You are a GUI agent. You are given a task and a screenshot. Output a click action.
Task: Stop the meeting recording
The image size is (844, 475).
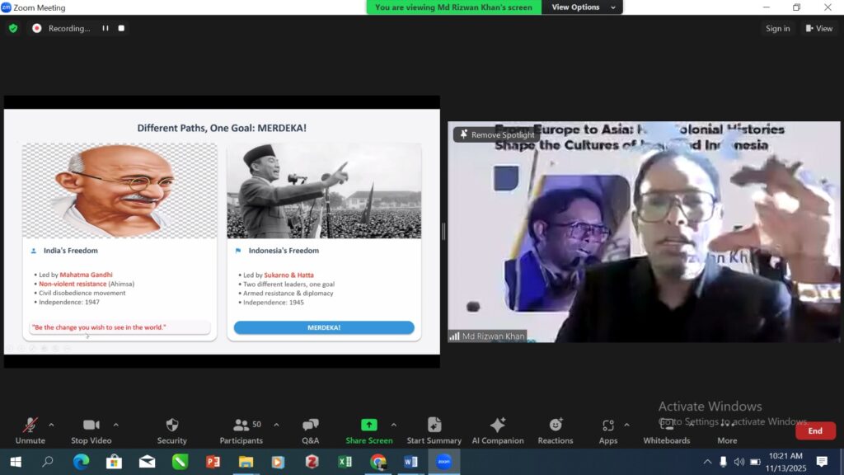121,28
